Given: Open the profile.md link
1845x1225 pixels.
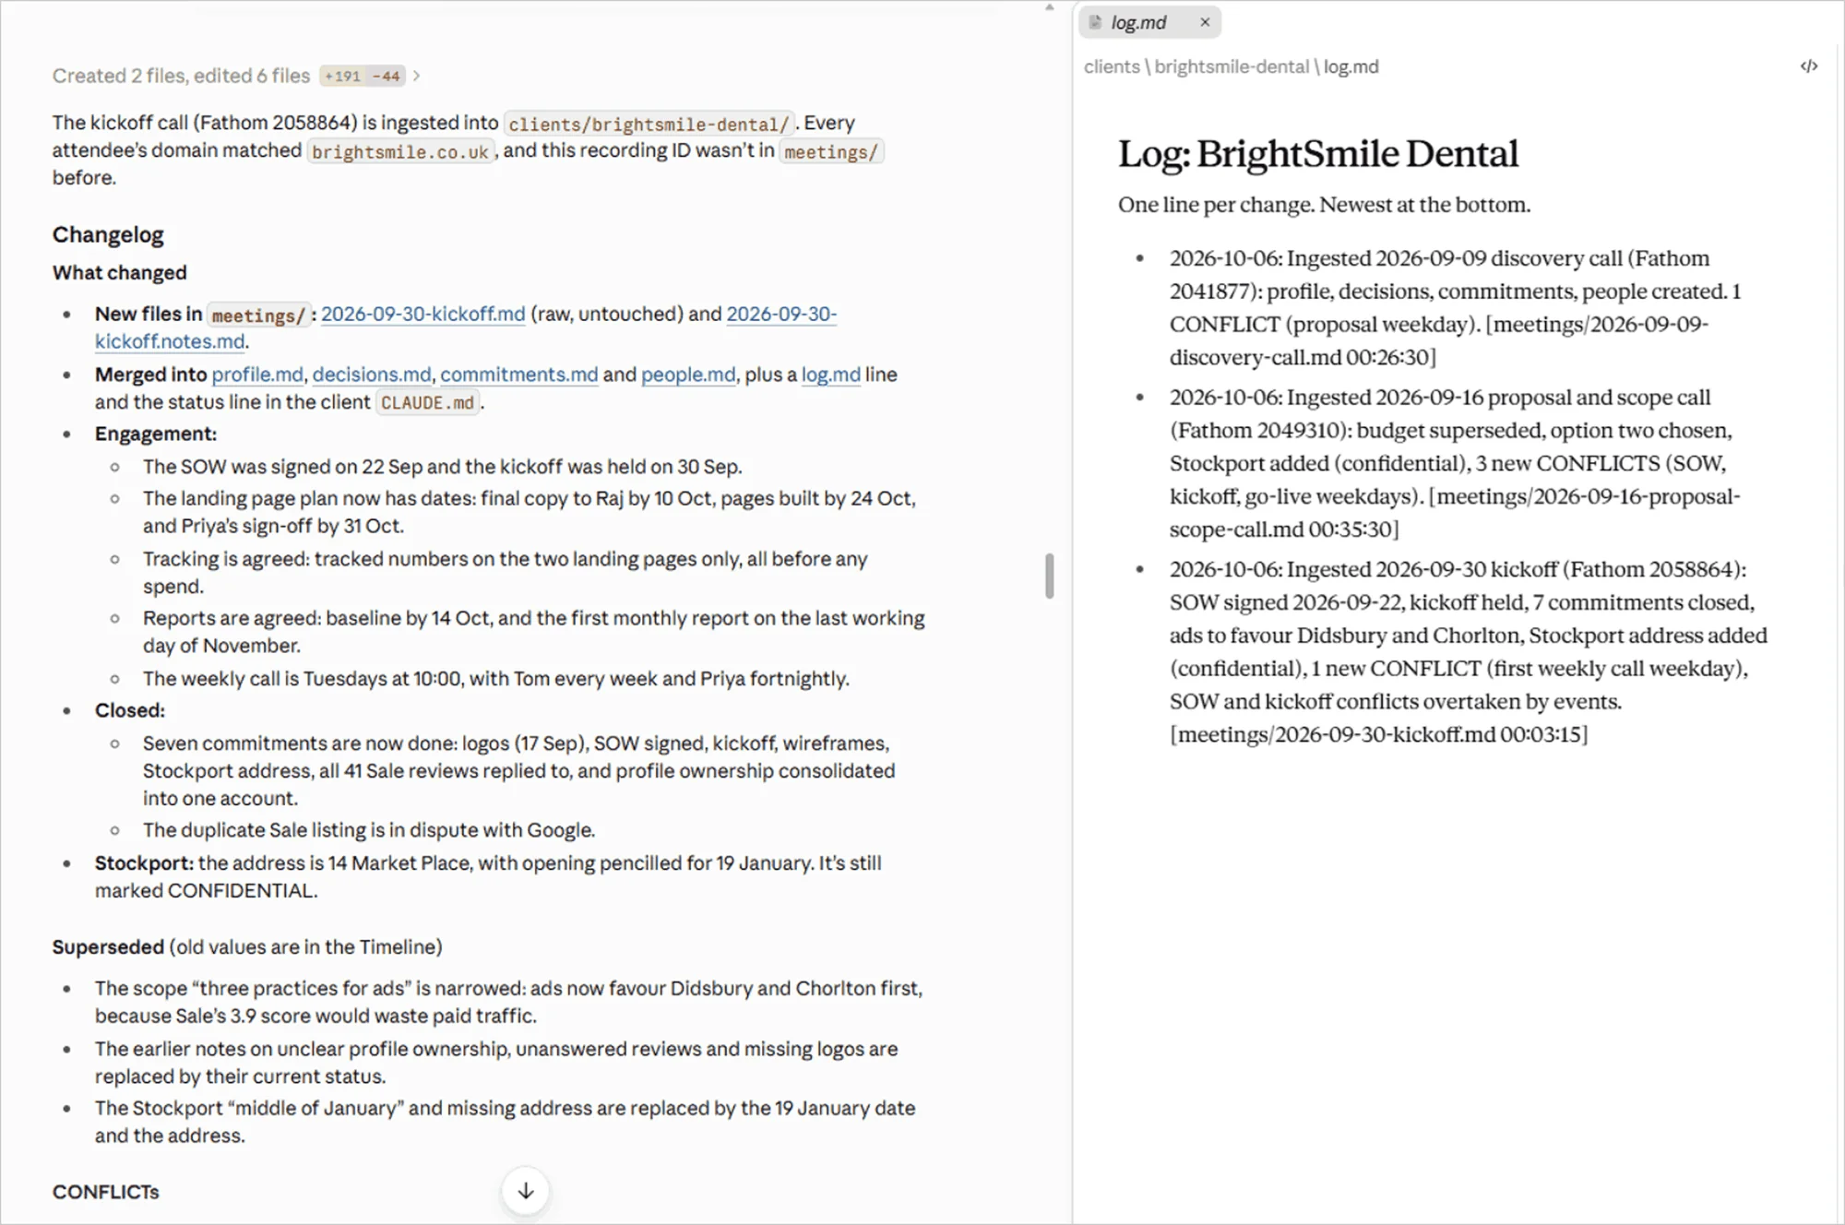Looking at the screenshot, I should (x=257, y=375).
